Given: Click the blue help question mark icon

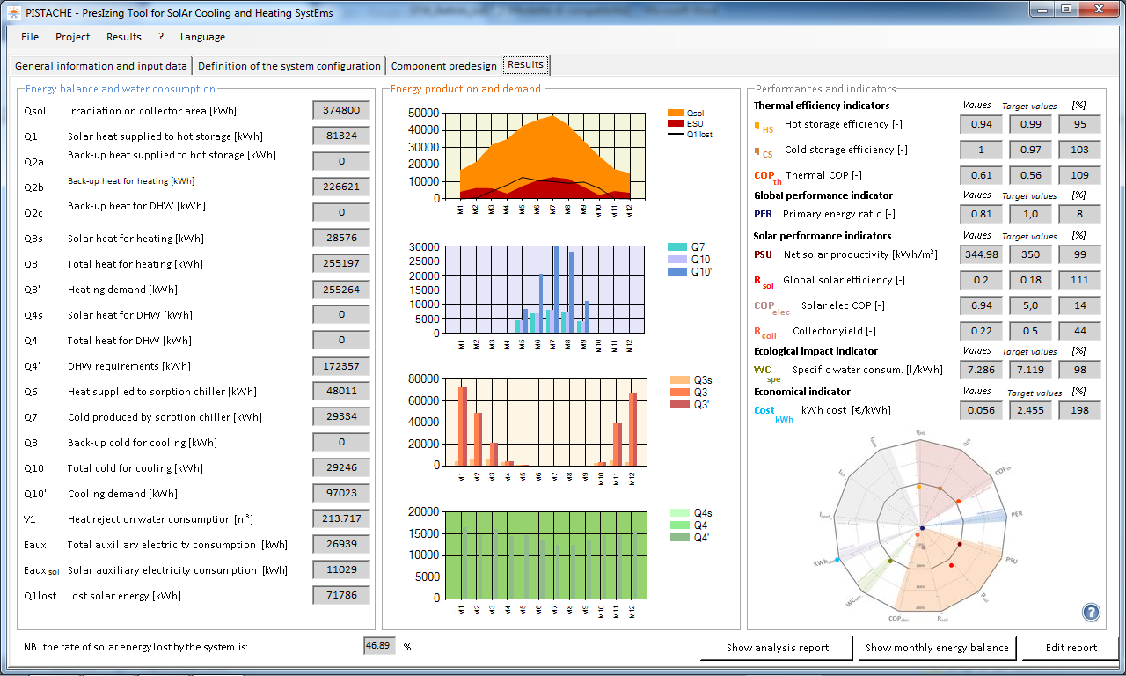Looking at the screenshot, I should pos(1091,613).
